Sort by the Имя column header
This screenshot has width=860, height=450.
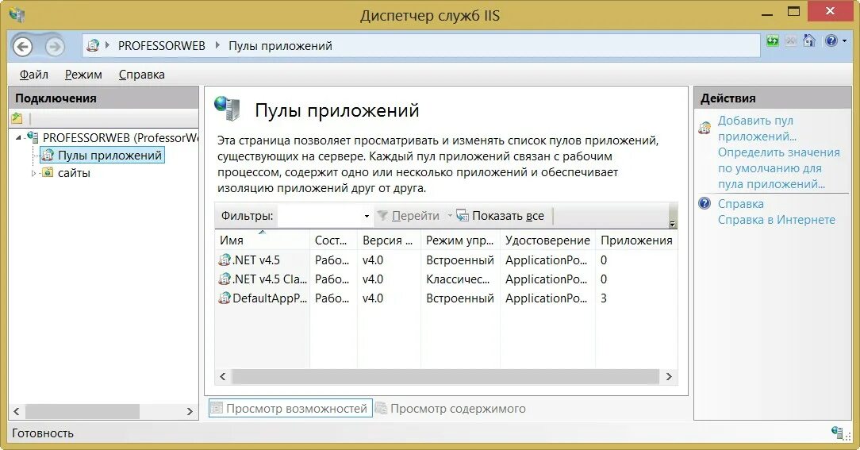point(262,240)
